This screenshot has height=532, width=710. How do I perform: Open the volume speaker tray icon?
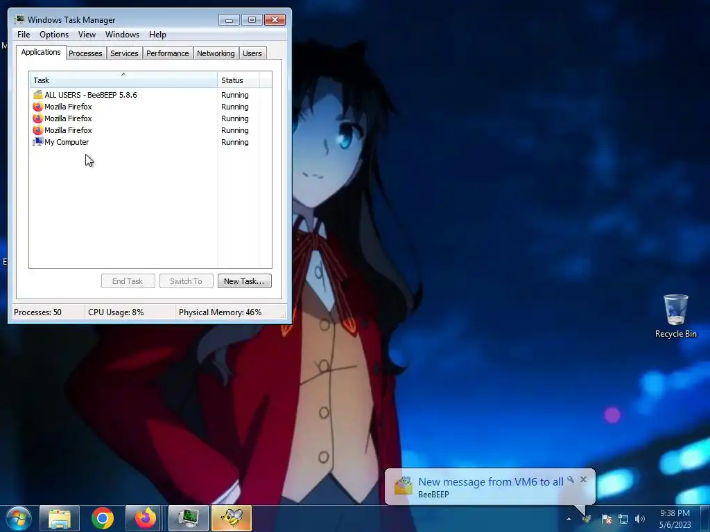click(640, 519)
